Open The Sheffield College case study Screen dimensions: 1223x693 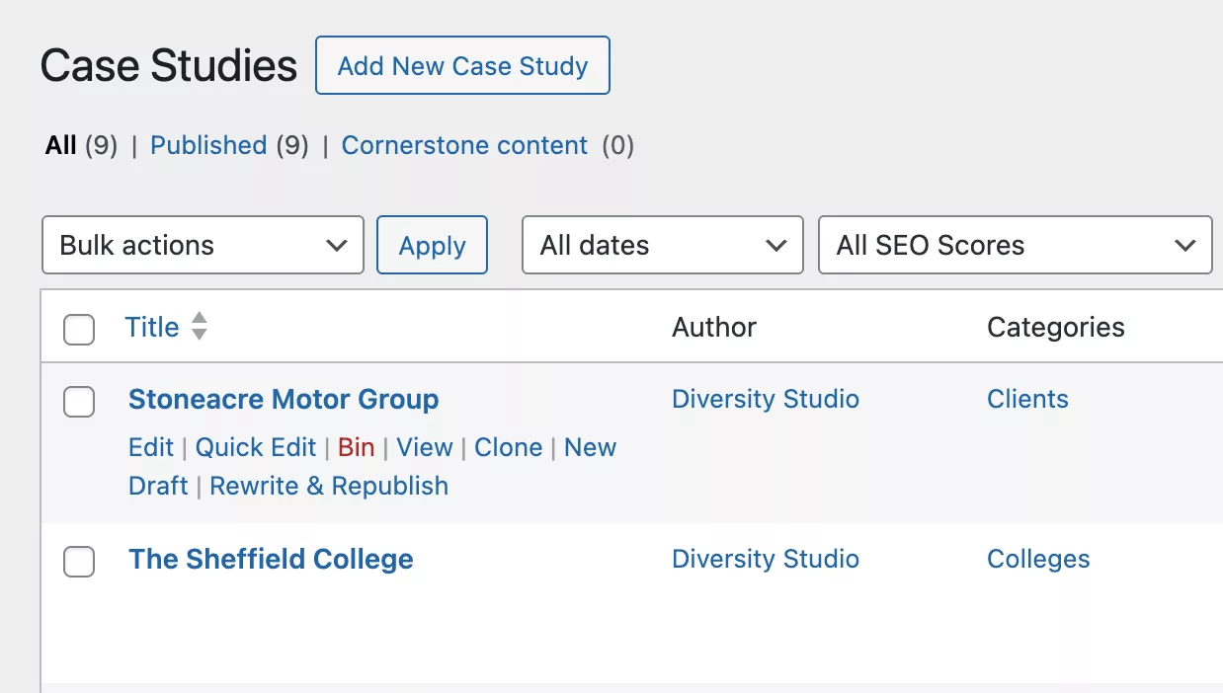pos(271,559)
